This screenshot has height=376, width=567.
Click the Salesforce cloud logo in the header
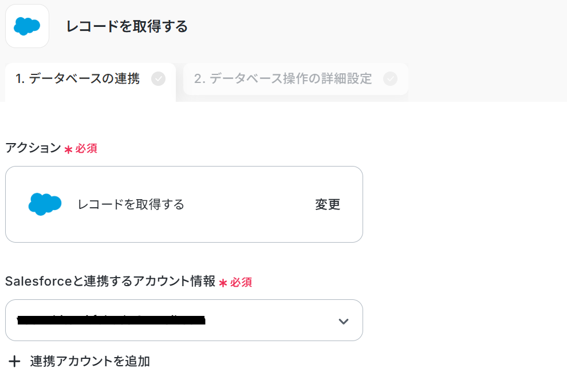click(x=27, y=26)
